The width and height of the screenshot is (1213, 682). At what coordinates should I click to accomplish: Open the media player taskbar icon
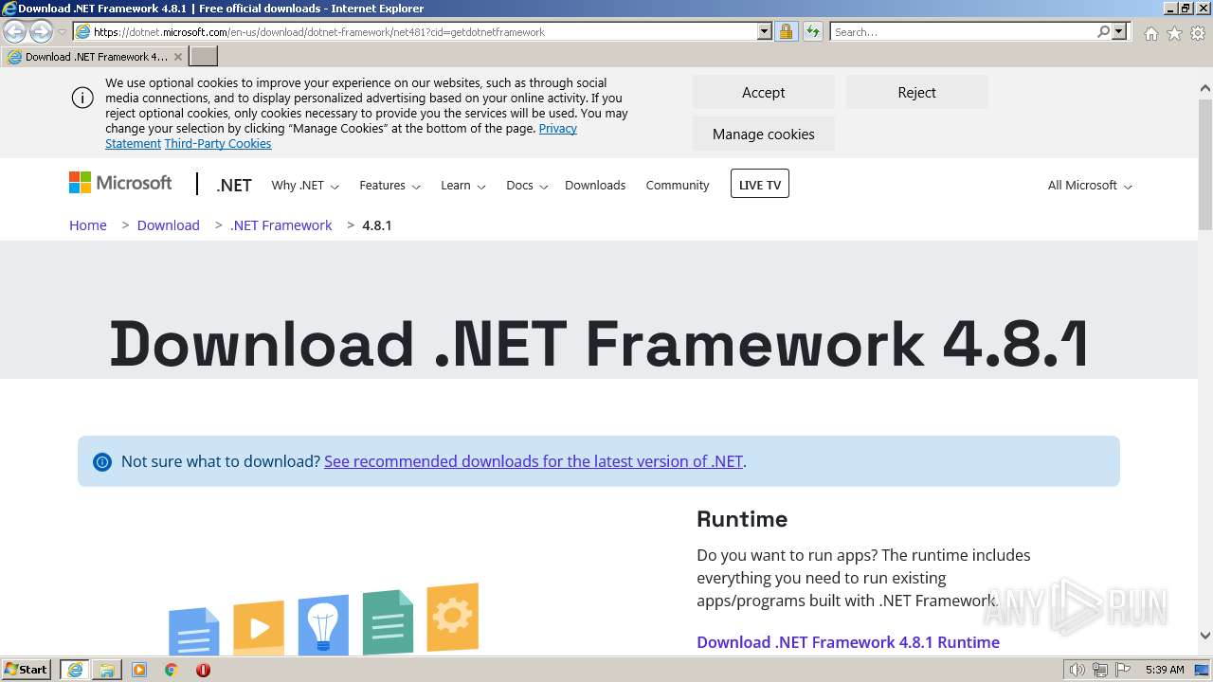pos(139,670)
